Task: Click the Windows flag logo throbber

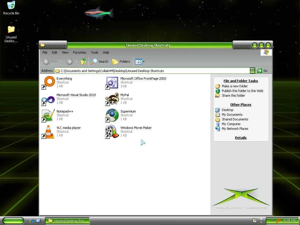Action: point(266,52)
